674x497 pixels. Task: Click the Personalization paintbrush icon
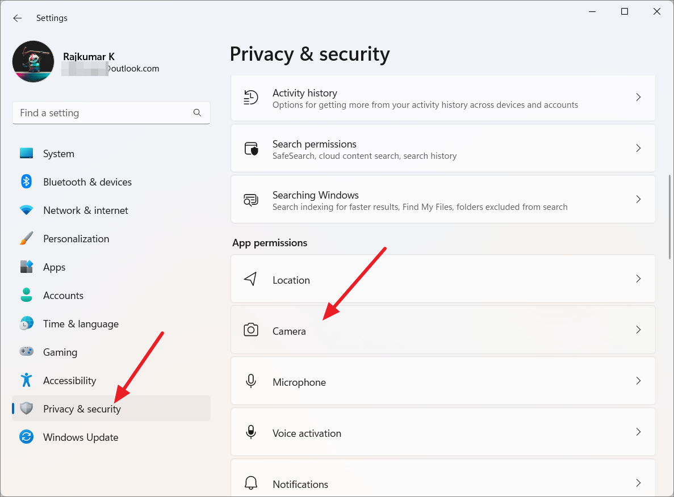tap(26, 239)
